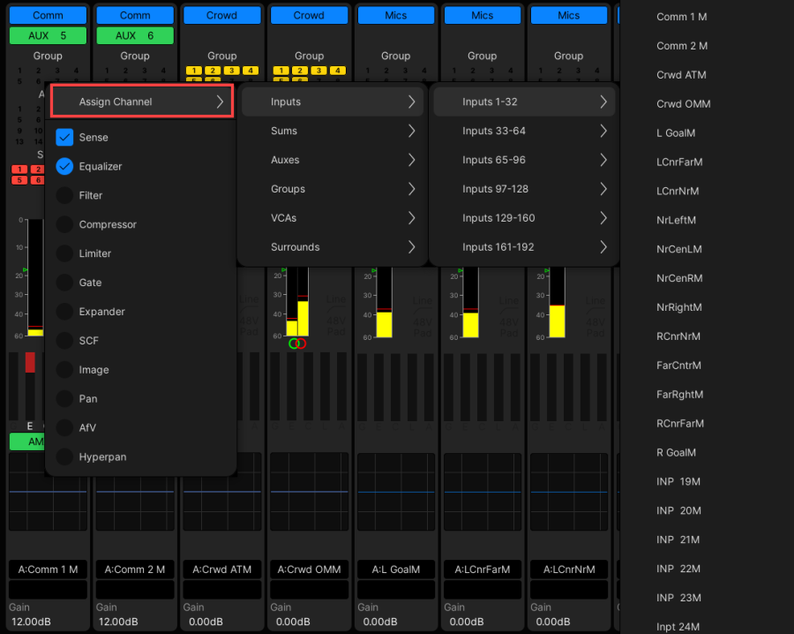Uncheck the Sense checkbox
The width and height of the screenshot is (794, 634).
[63, 137]
